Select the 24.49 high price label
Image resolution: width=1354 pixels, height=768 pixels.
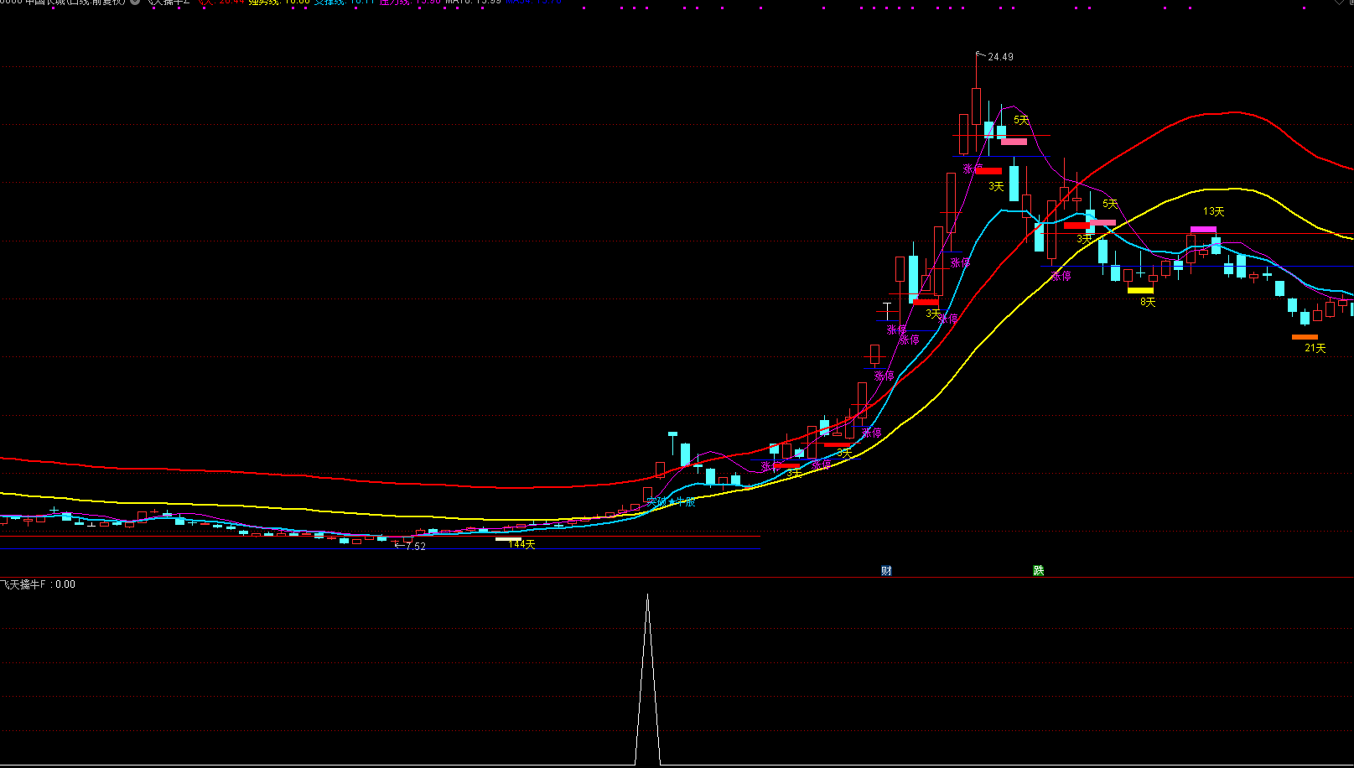click(1000, 57)
